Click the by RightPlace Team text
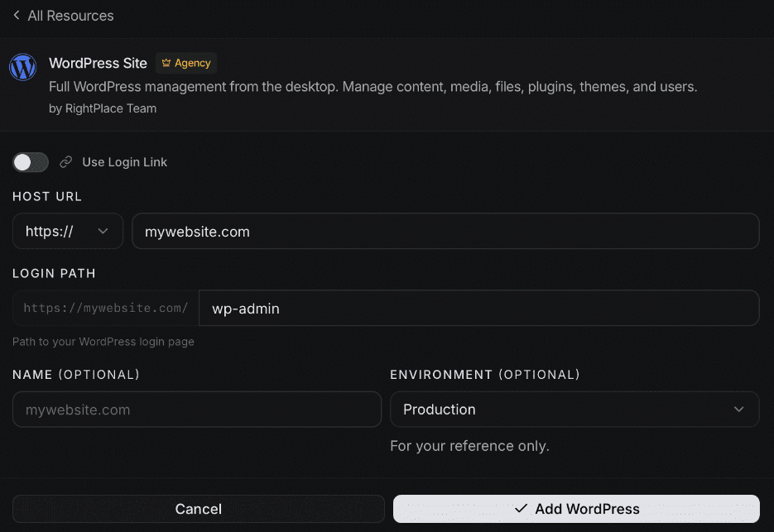Image resolution: width=774 pixels, height=532 pixels. tap(103, 108)
